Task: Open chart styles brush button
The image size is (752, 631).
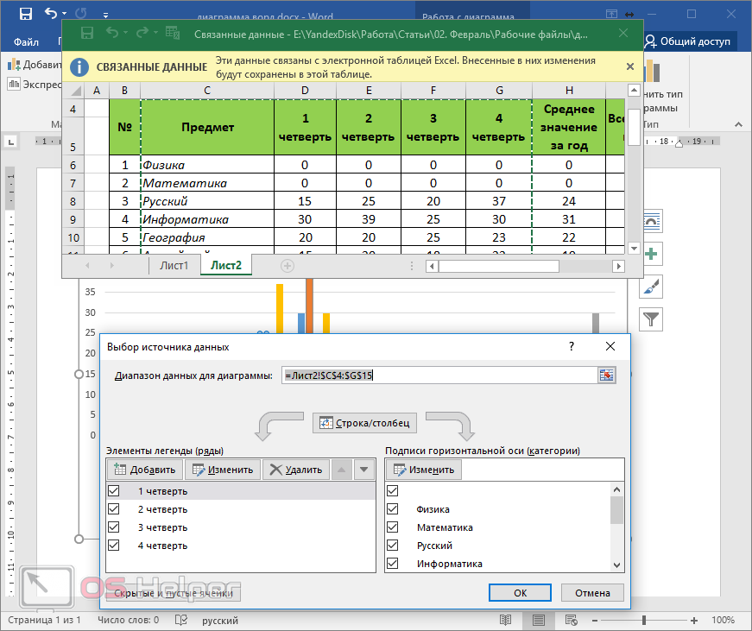Action: pyautogui.click(x=651, y=287)
